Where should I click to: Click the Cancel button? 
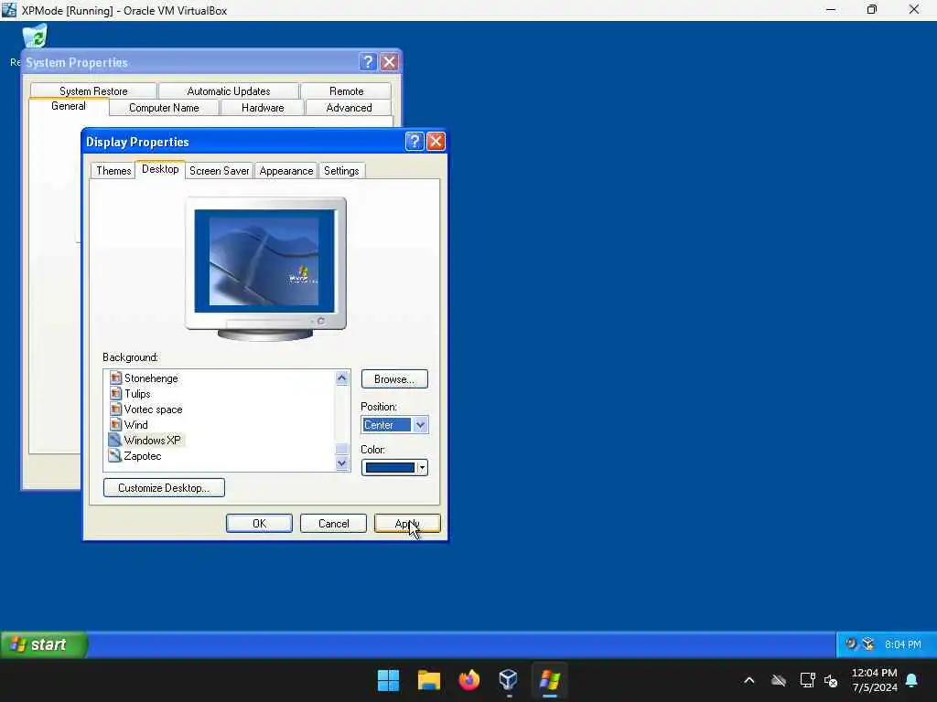click(x=333, y=524)
